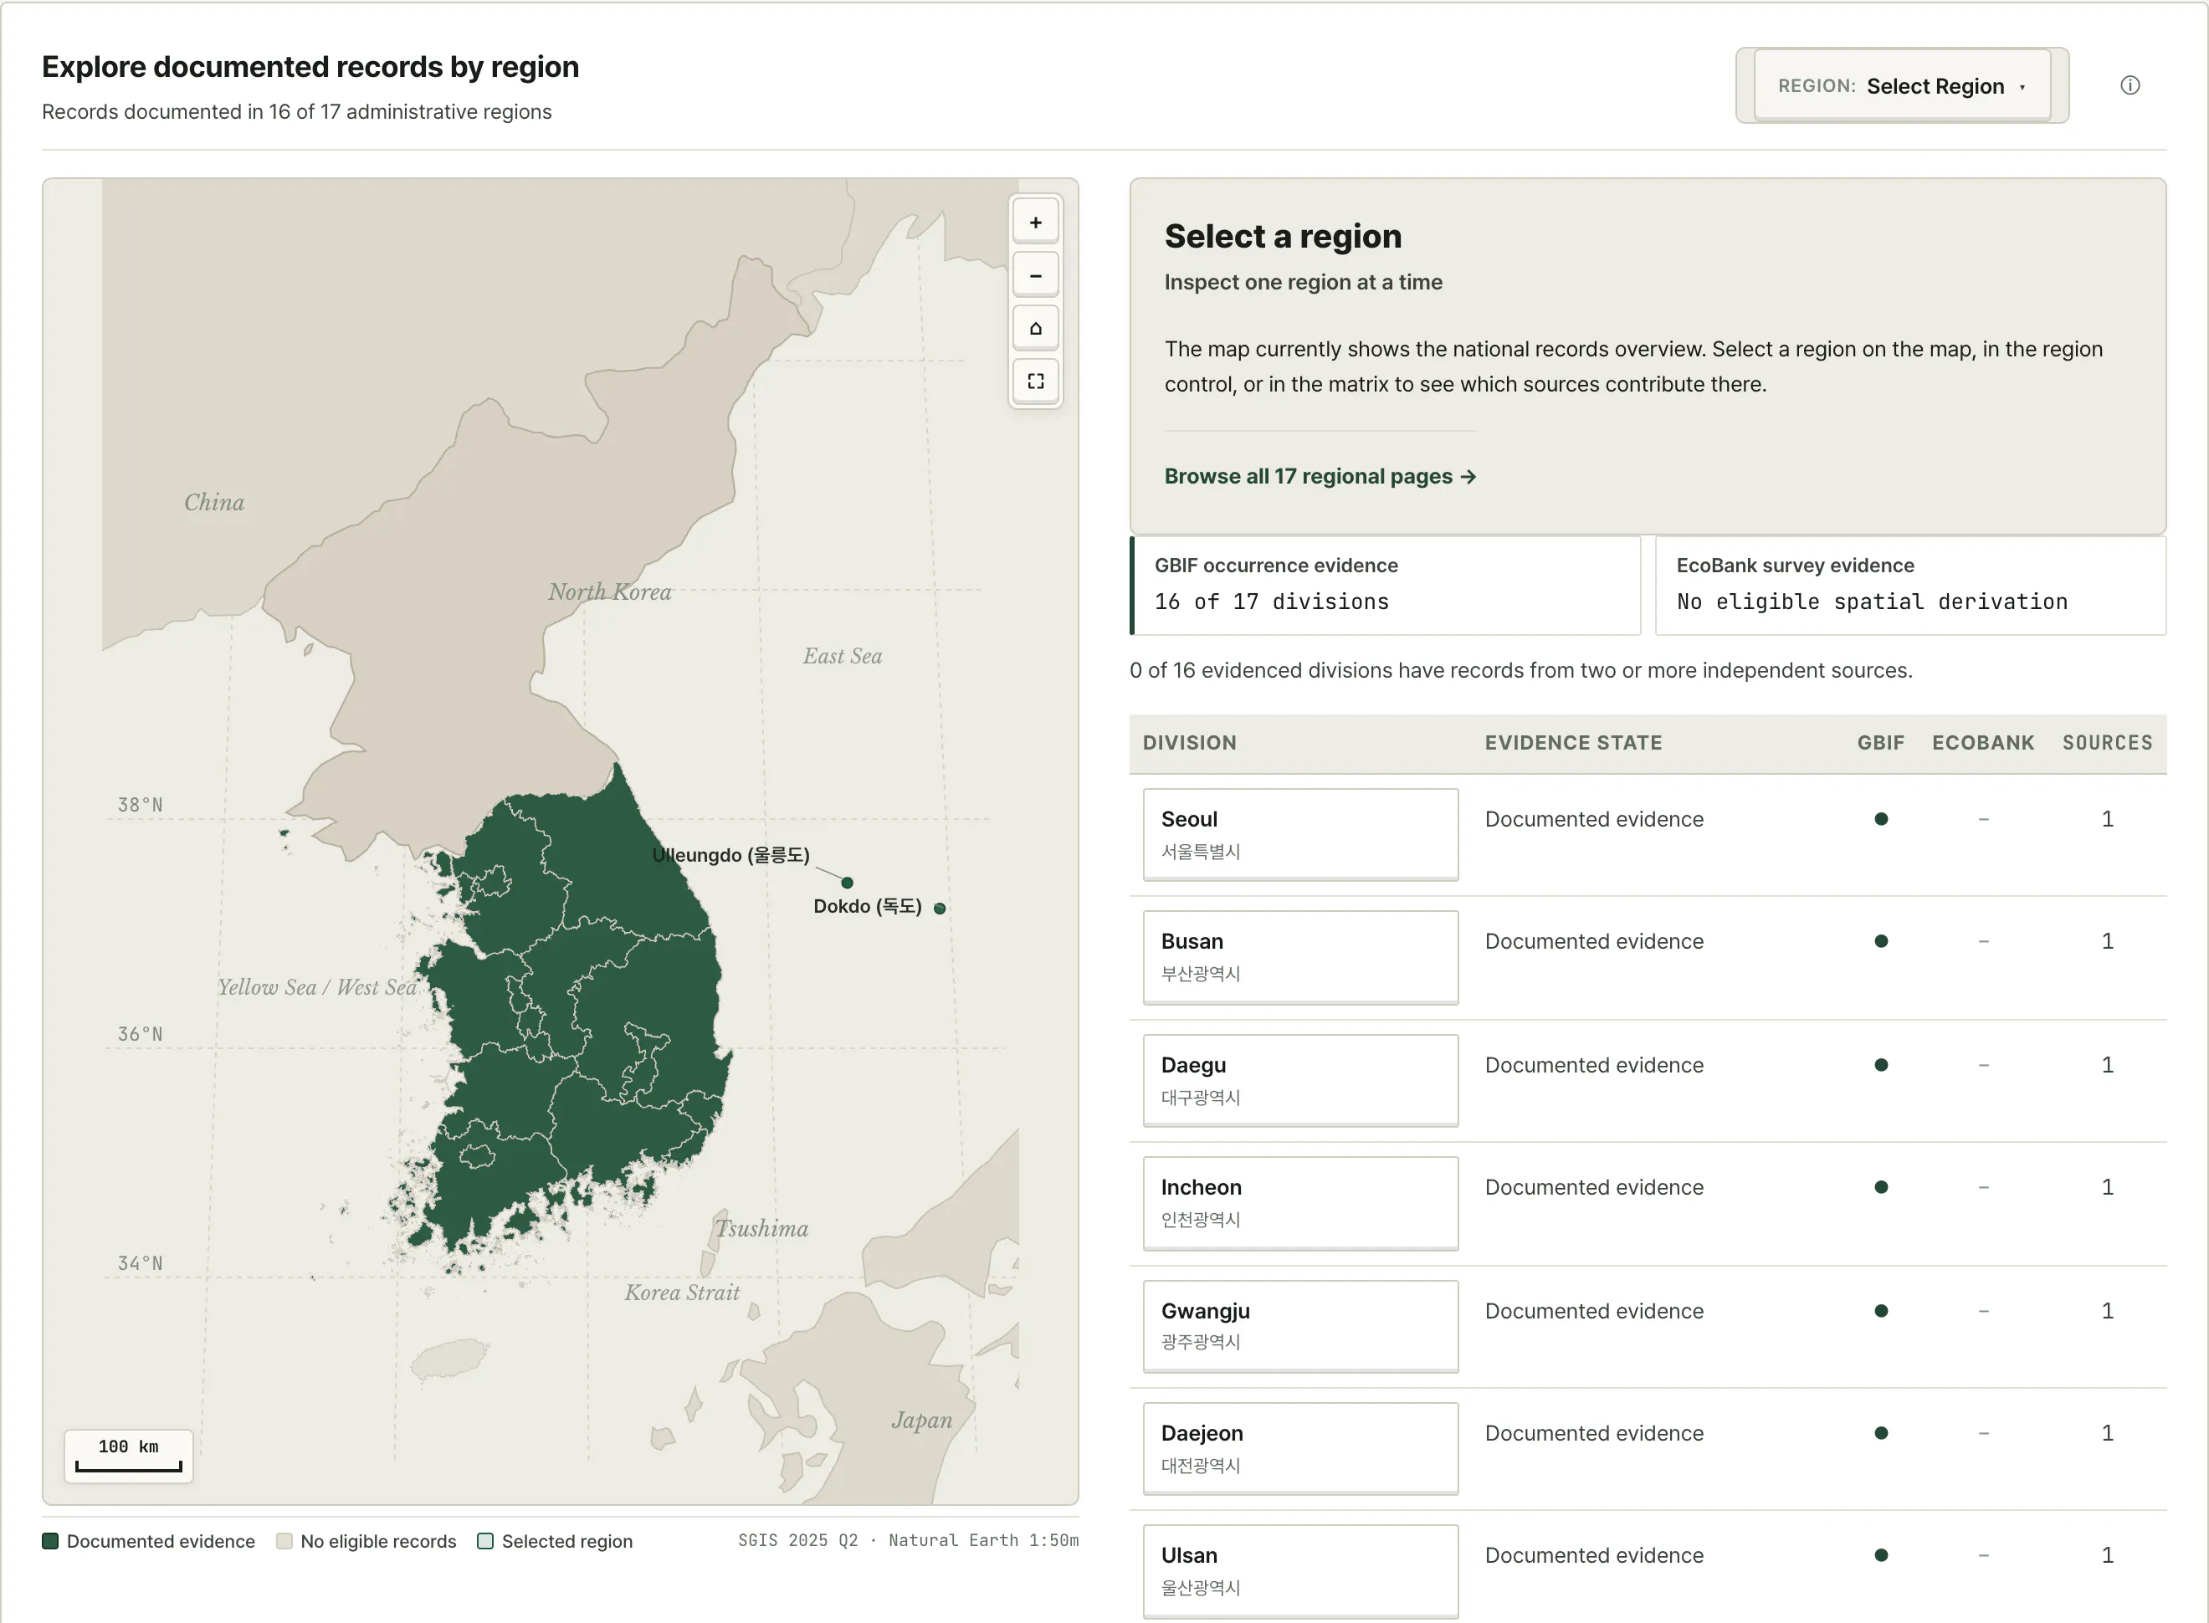Click the SOURCES column header
Image resolution: width=2209 pixels, height=1623 pixels.
2107,743
